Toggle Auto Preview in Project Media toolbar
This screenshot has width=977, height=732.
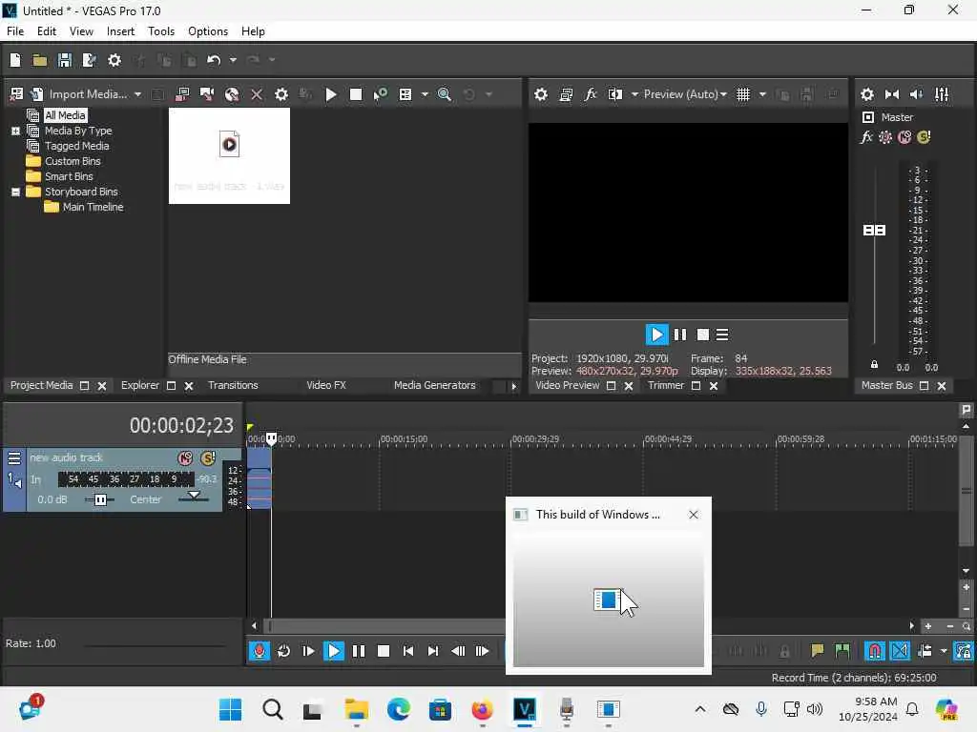[380, 94]
